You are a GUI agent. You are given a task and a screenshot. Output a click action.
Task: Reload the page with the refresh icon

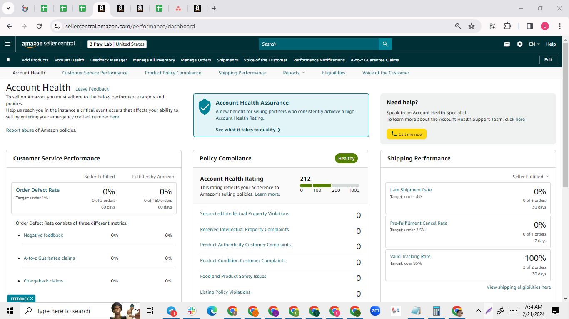tap(39, 26)
